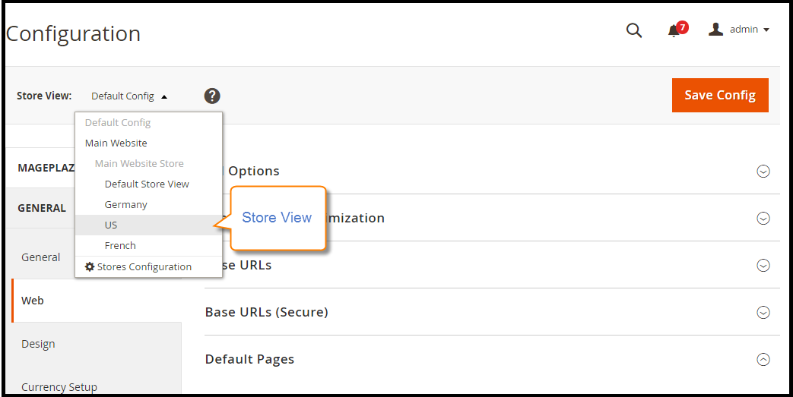Image resolution: width=793 pixels, height=397 pixels.
Task: Expand the Options section chevron
Action: [x=763, y=172]
